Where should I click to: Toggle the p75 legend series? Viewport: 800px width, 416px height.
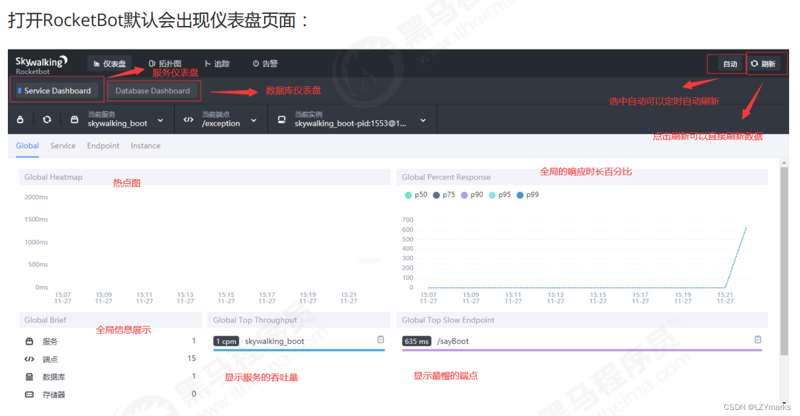444,195
